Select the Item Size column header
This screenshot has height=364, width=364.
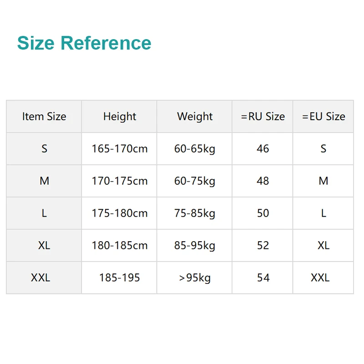pos(44,116)
